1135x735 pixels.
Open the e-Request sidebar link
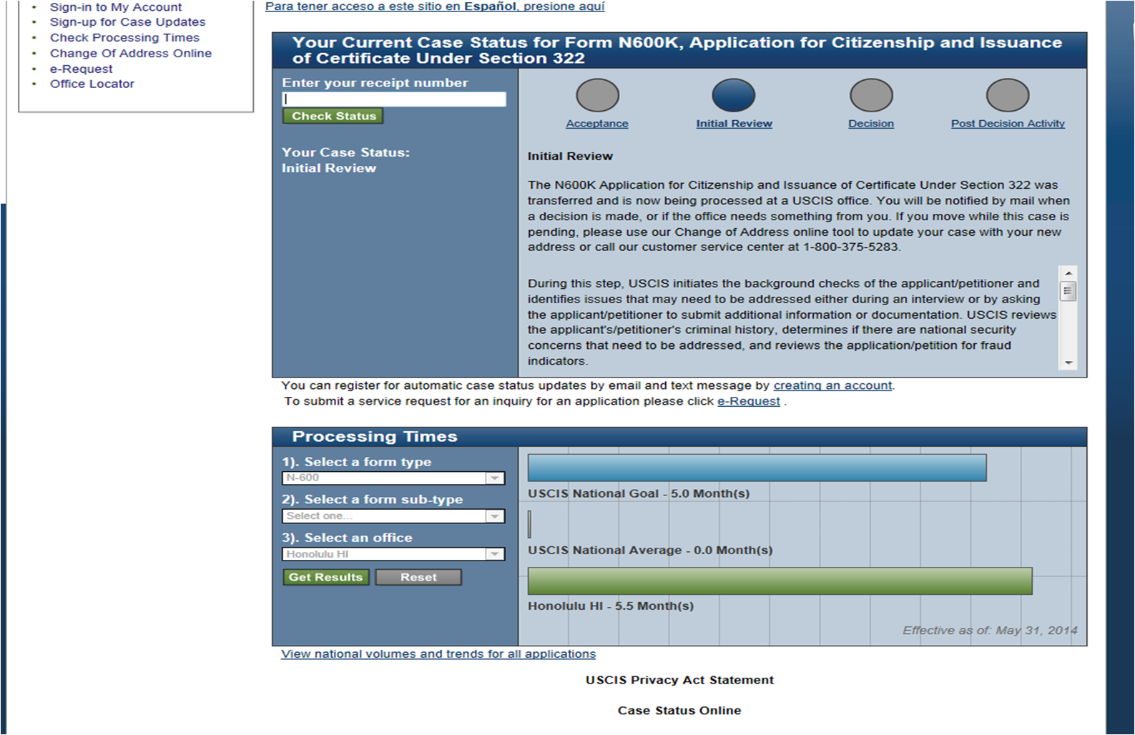click(x=81, y=69)
